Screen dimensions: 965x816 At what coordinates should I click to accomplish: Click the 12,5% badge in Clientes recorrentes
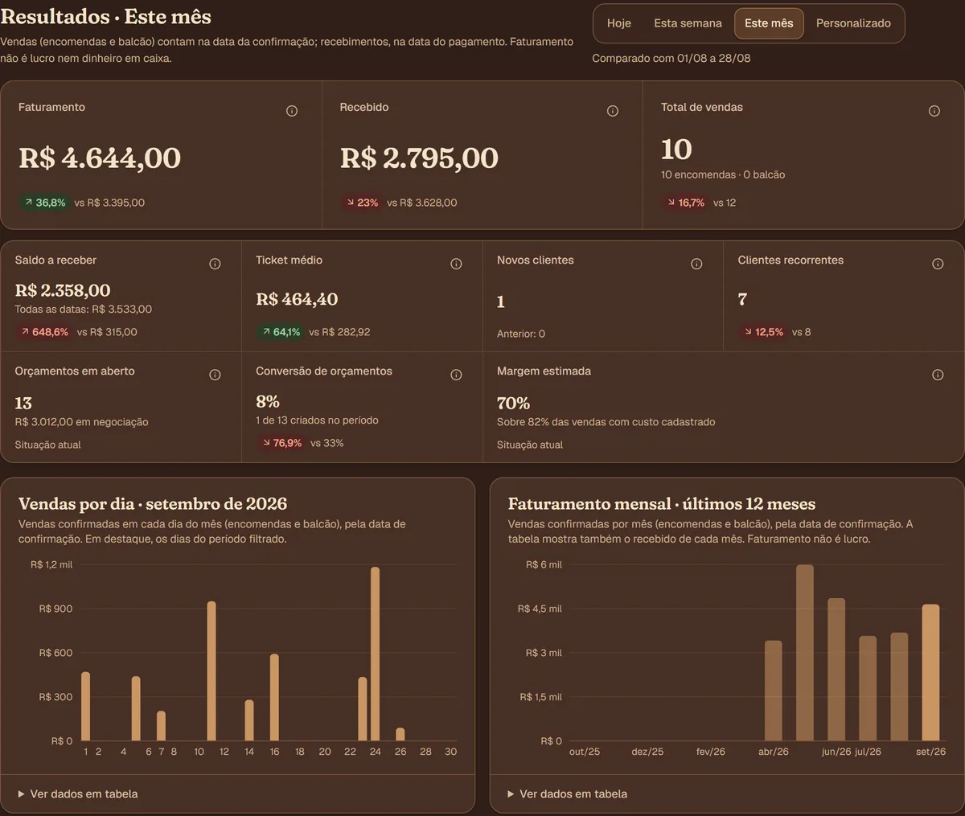[x=762, y=332]
